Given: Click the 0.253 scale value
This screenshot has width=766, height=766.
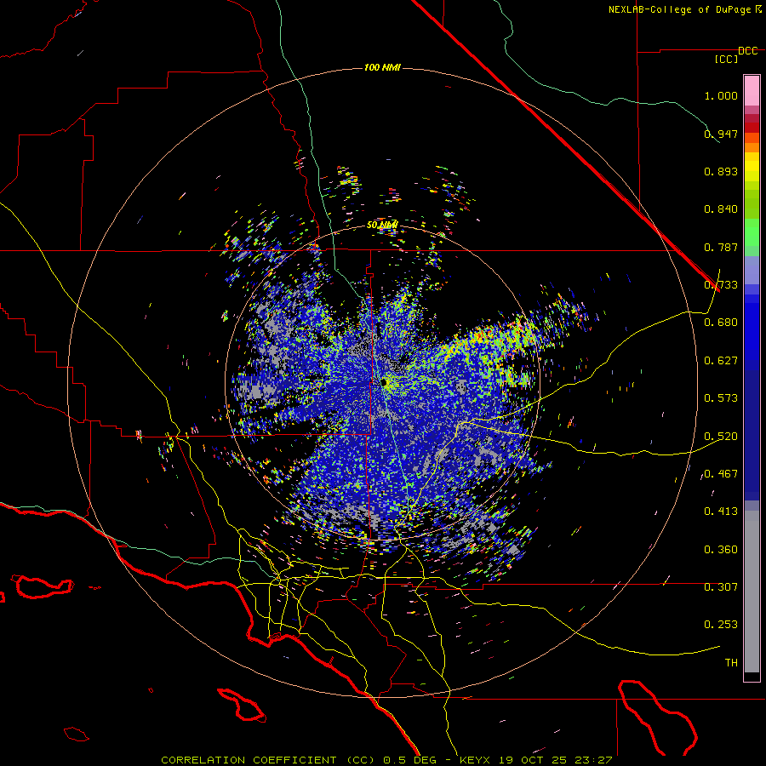Looking at the screenshot, I should 721,625.
